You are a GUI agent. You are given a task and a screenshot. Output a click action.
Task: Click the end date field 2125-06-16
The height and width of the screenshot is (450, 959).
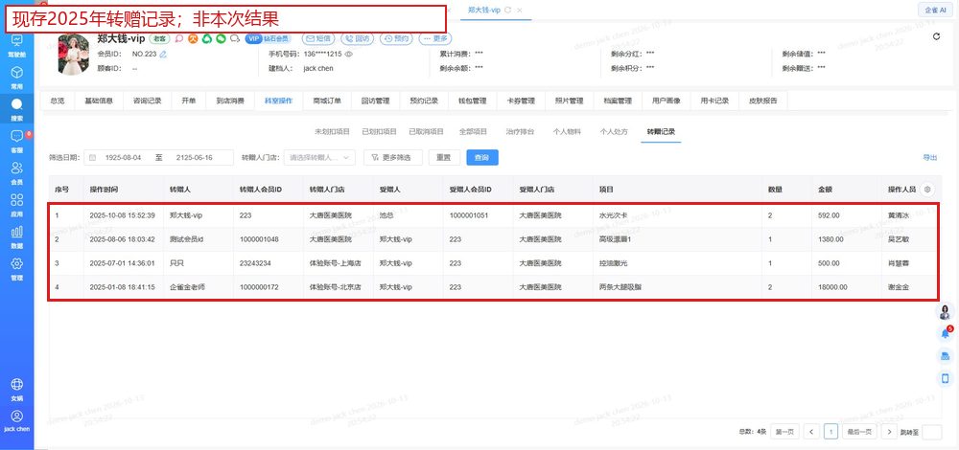pos(194,158)
